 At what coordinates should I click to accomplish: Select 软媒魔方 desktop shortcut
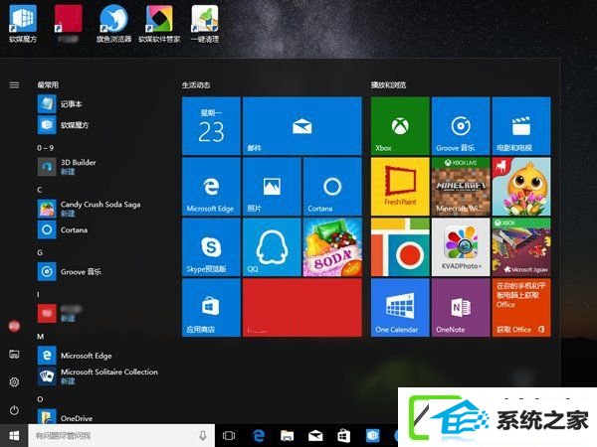pos(23,24)
